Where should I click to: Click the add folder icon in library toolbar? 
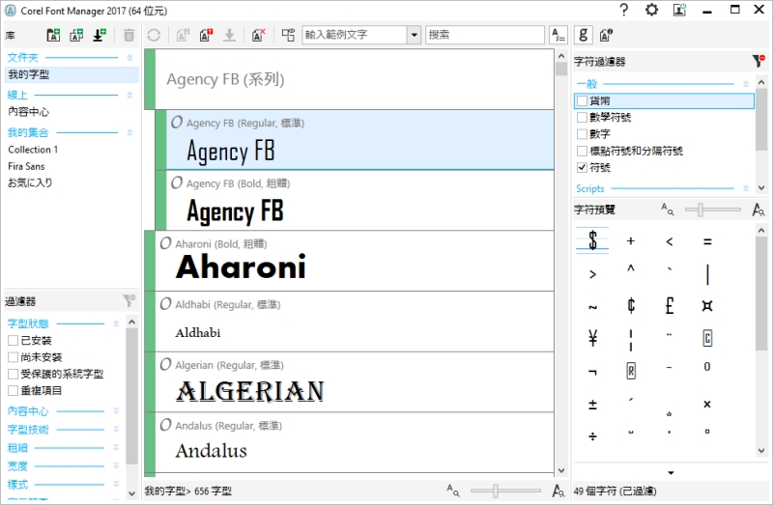click(53, 35)
